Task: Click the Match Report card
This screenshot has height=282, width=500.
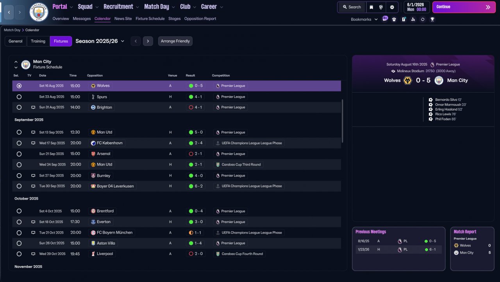Action: (472, 249)
